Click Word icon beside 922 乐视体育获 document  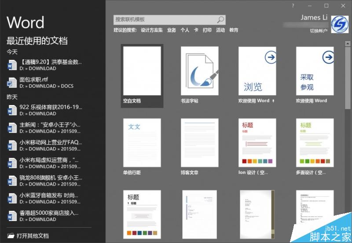12,110
